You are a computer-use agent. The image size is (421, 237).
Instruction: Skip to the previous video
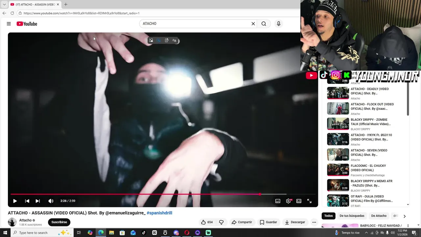pyautogui.click(x=27, y=201)
